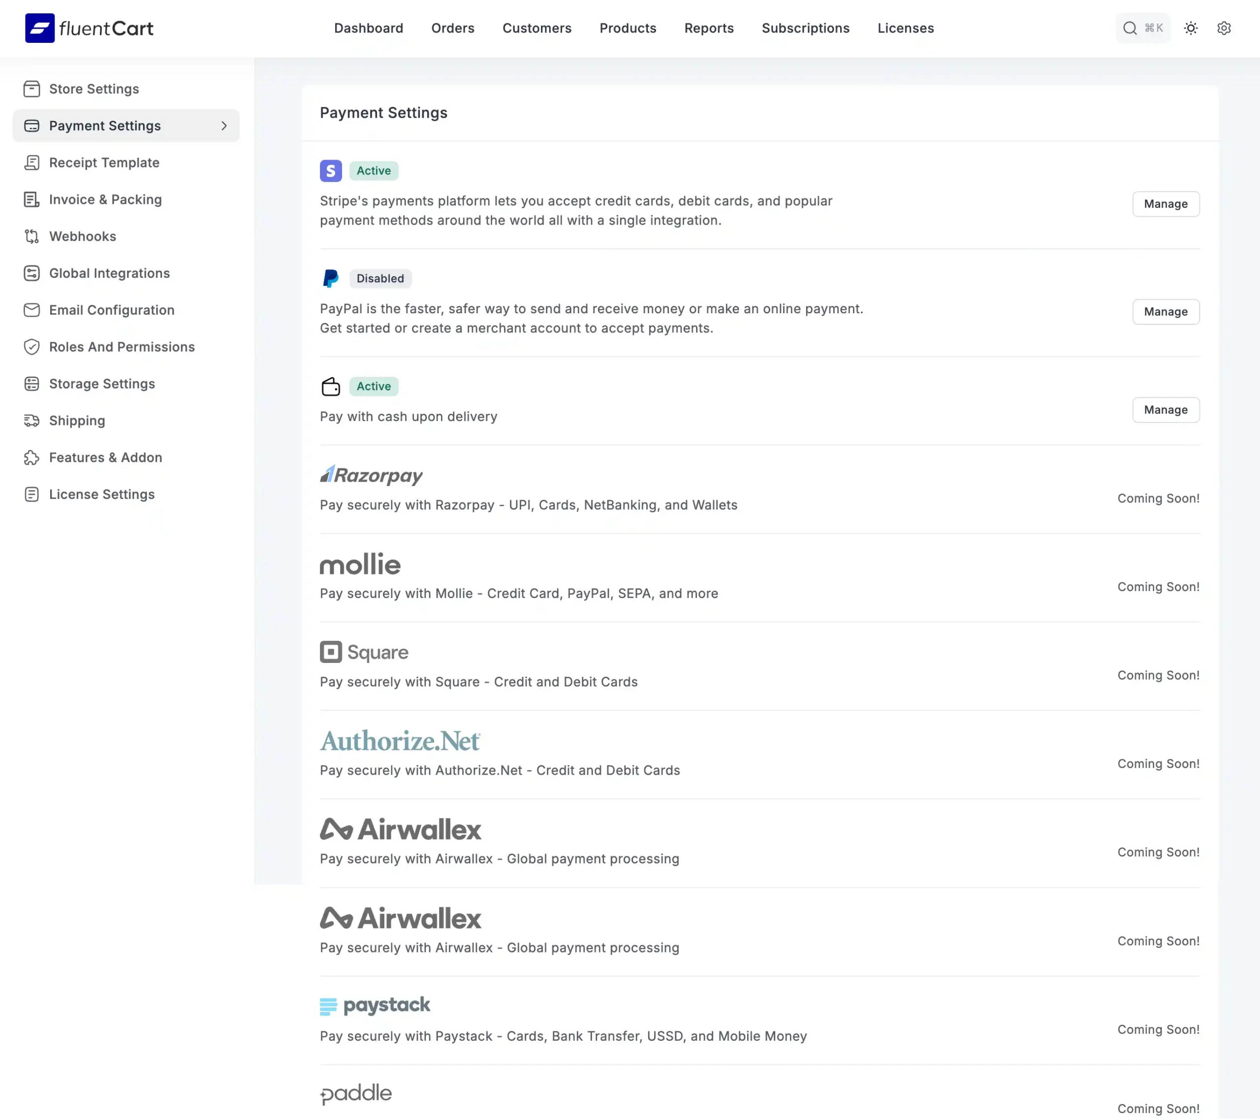
Task: Open the Dashboard nav item
Action: [369, 28]
